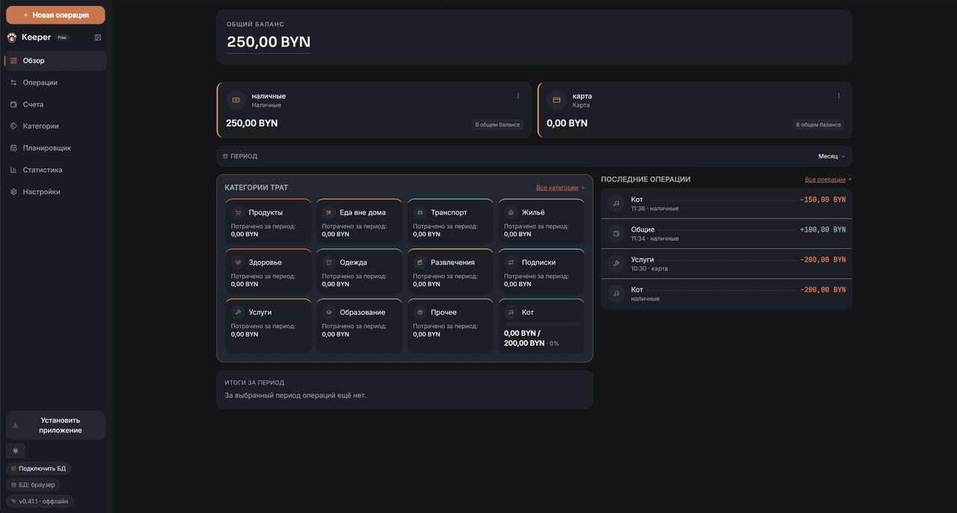Click the Установить приложение button

coord(55,426)
